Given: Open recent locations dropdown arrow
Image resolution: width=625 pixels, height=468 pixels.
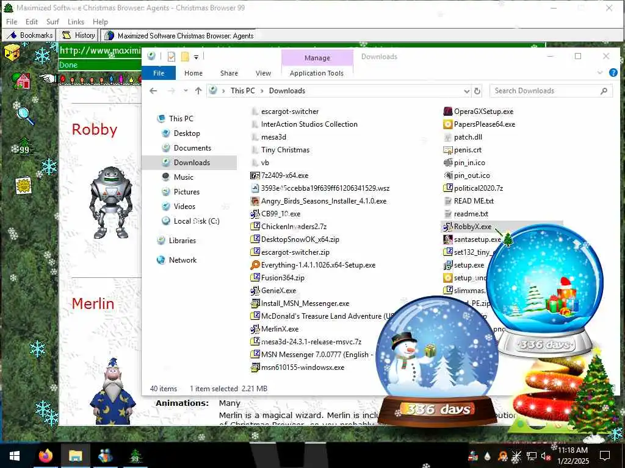Looking at the screenshot, I should click(x=186, y=91).
